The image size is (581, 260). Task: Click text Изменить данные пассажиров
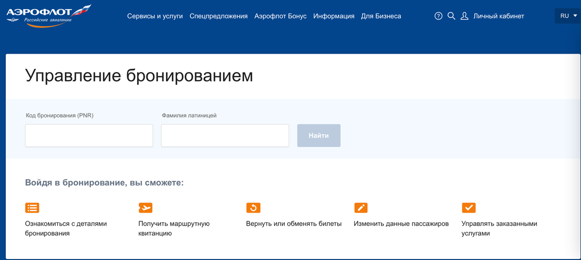(401, 224)
